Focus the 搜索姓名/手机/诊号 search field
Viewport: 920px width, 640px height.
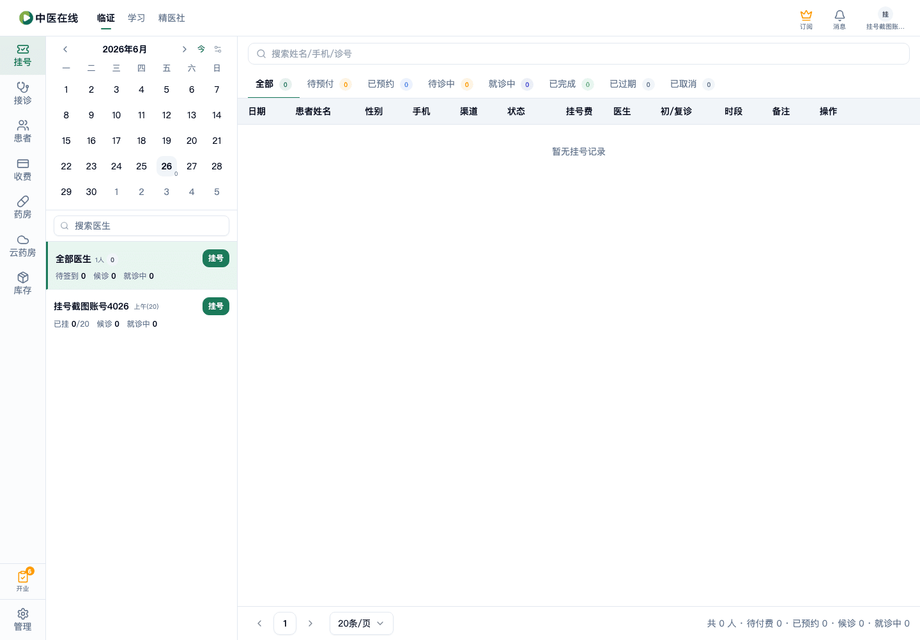click(x=579, y=54)
